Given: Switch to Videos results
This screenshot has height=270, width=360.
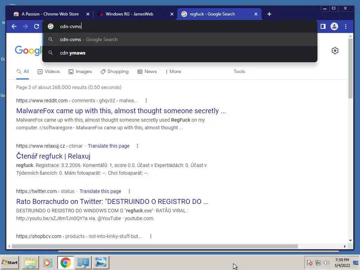Looking at the screenshot, I should pos(49,71).
